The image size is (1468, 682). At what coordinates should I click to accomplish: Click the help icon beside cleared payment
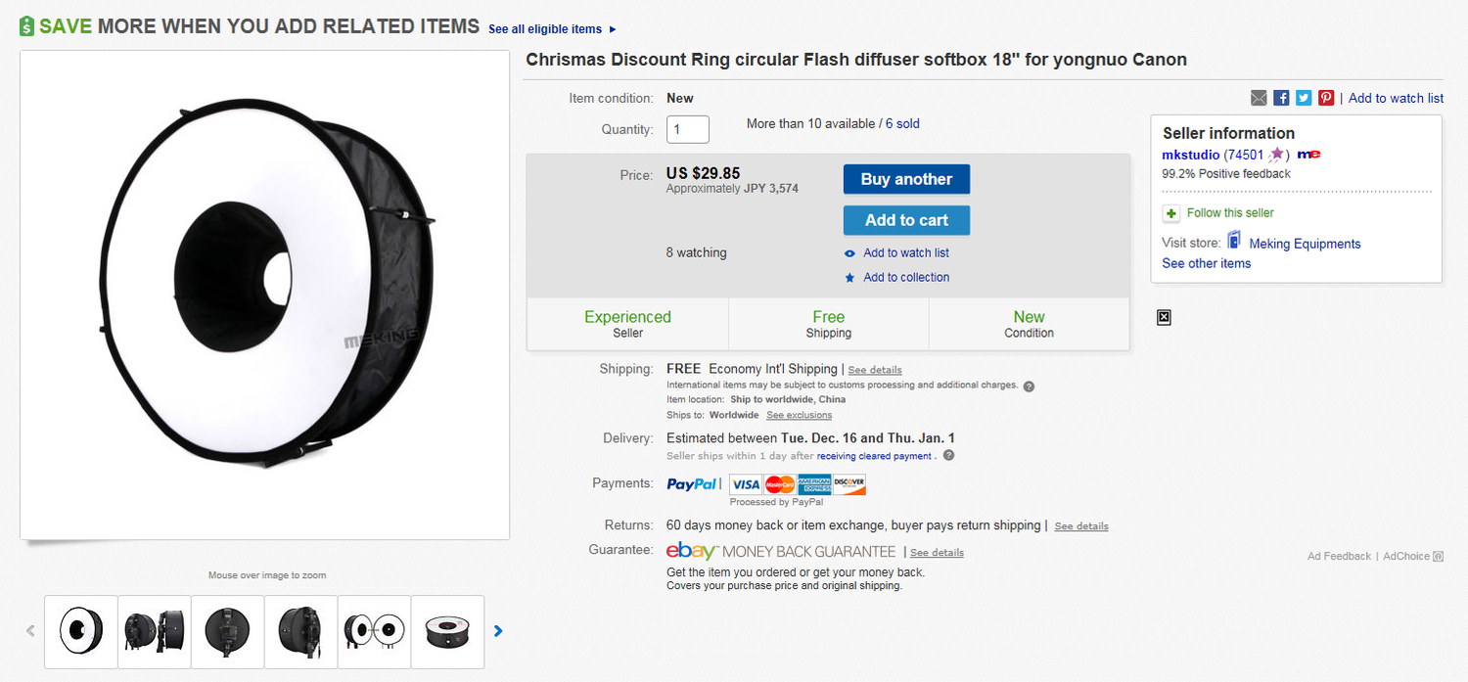click(x=948, y=455)
